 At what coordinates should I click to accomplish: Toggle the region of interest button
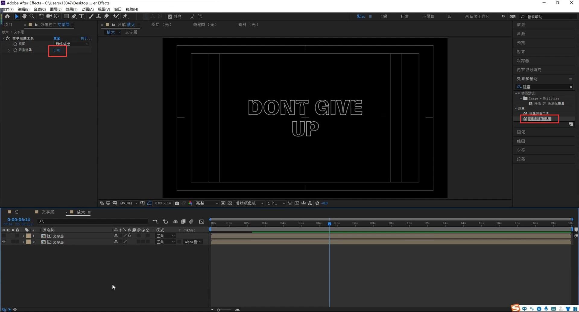(x=223, y=203)
